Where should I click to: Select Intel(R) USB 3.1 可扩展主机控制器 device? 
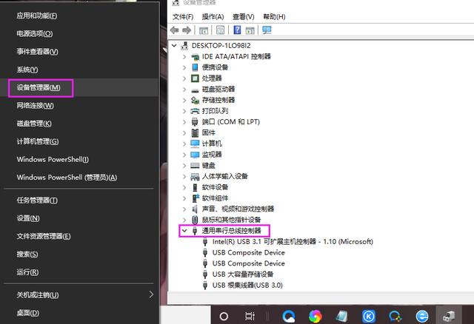pyautogui.click(x=293, y=242)
